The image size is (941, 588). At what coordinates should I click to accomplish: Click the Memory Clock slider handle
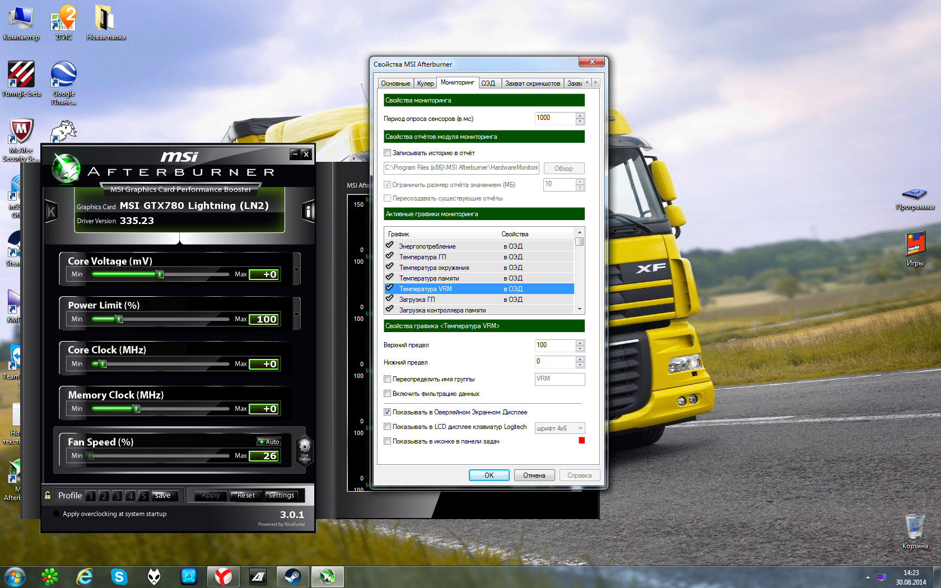[x=136, y=409]
